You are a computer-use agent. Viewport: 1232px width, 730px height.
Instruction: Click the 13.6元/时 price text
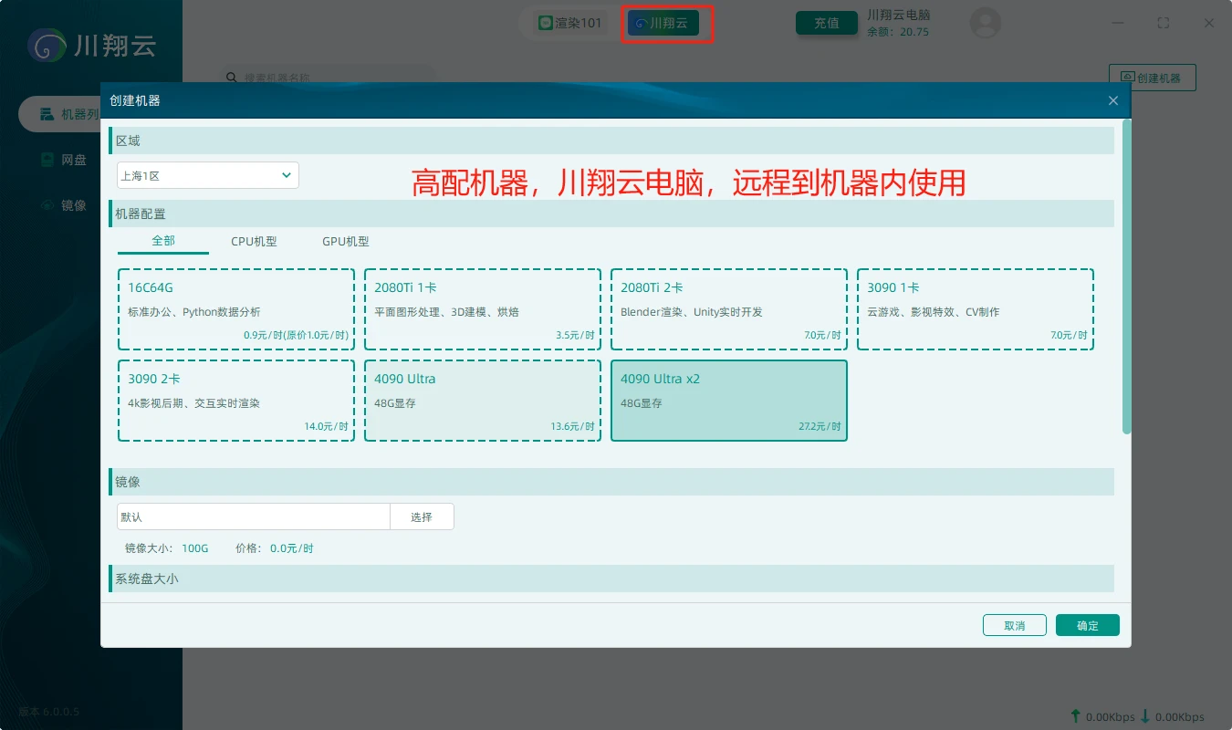573,427
